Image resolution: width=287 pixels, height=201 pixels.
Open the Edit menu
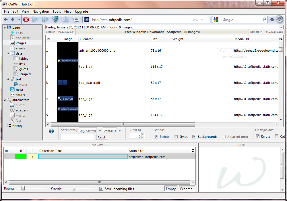15,11
